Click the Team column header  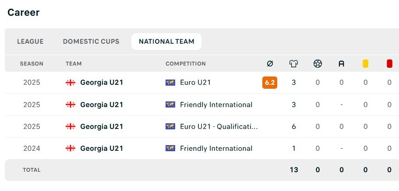74,64
